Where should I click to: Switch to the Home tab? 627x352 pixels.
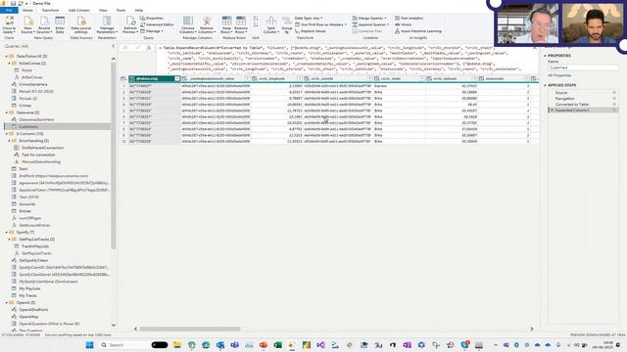point(27,10)
